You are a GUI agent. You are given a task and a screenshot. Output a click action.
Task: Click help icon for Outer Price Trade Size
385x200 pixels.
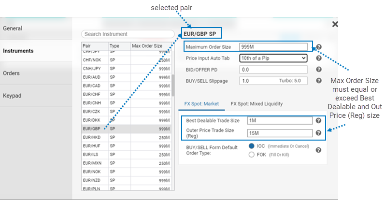(x=319, y=133)
